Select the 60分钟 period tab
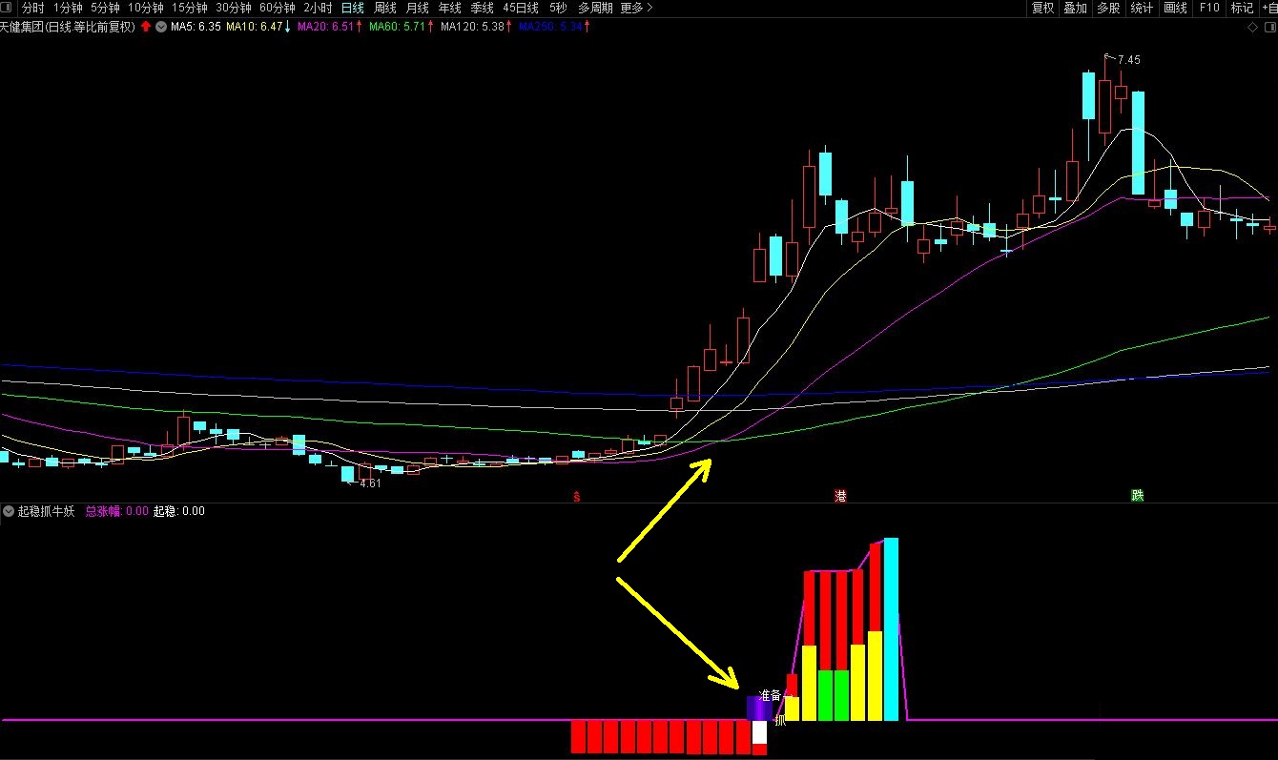1278x760 pixels. [278, 8]
